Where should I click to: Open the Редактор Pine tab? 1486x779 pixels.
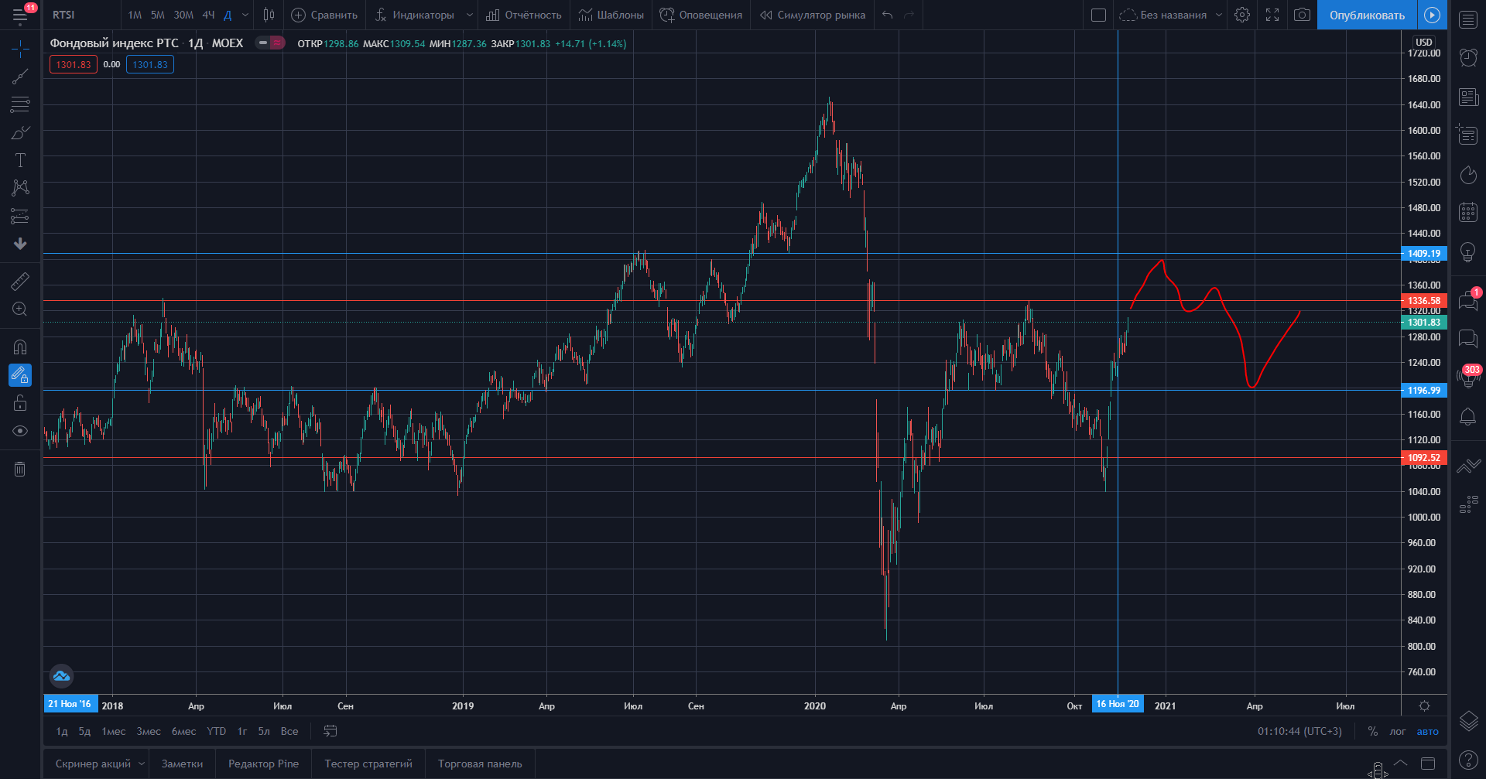click(x=263, y=764)
